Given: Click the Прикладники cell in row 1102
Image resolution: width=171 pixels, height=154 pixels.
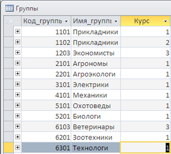Looking at the screenshot, I should 96,42.
